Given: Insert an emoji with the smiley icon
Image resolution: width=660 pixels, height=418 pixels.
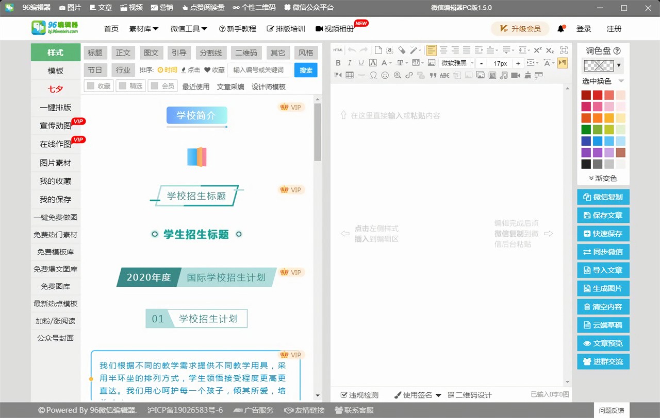Looking at the screenshot, I should pos(385,75).
